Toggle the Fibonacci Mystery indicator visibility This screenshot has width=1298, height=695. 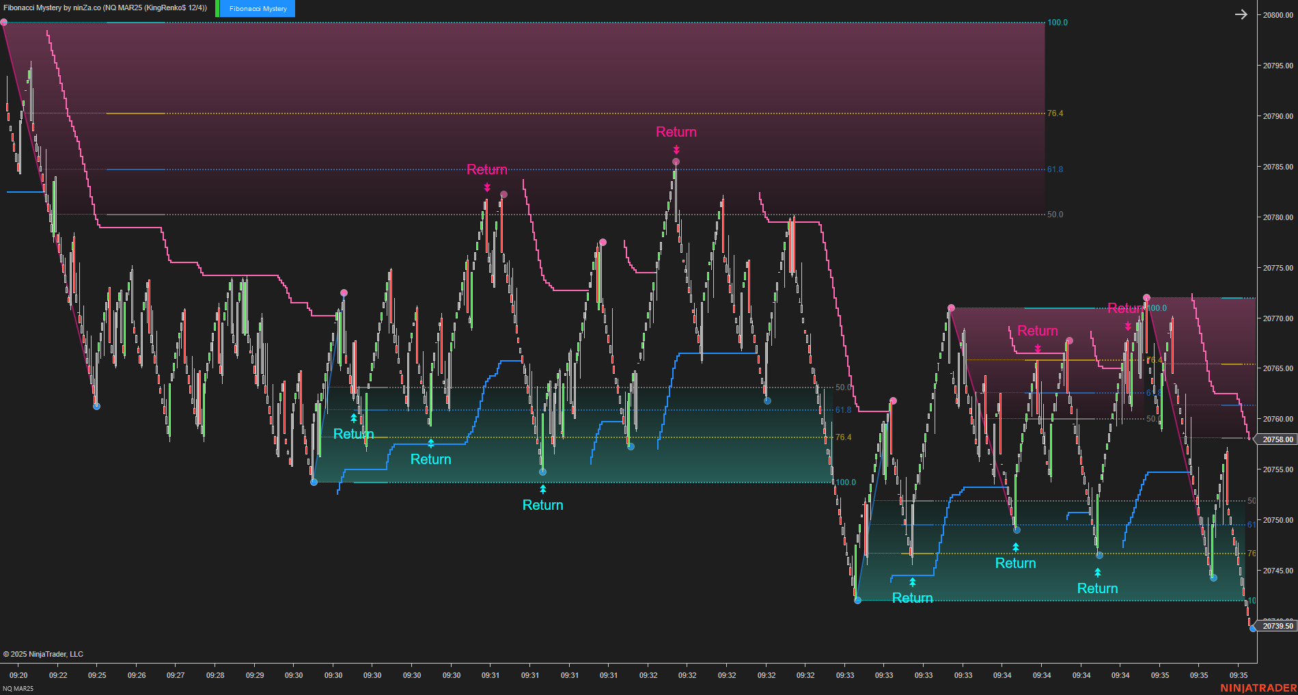256,9
